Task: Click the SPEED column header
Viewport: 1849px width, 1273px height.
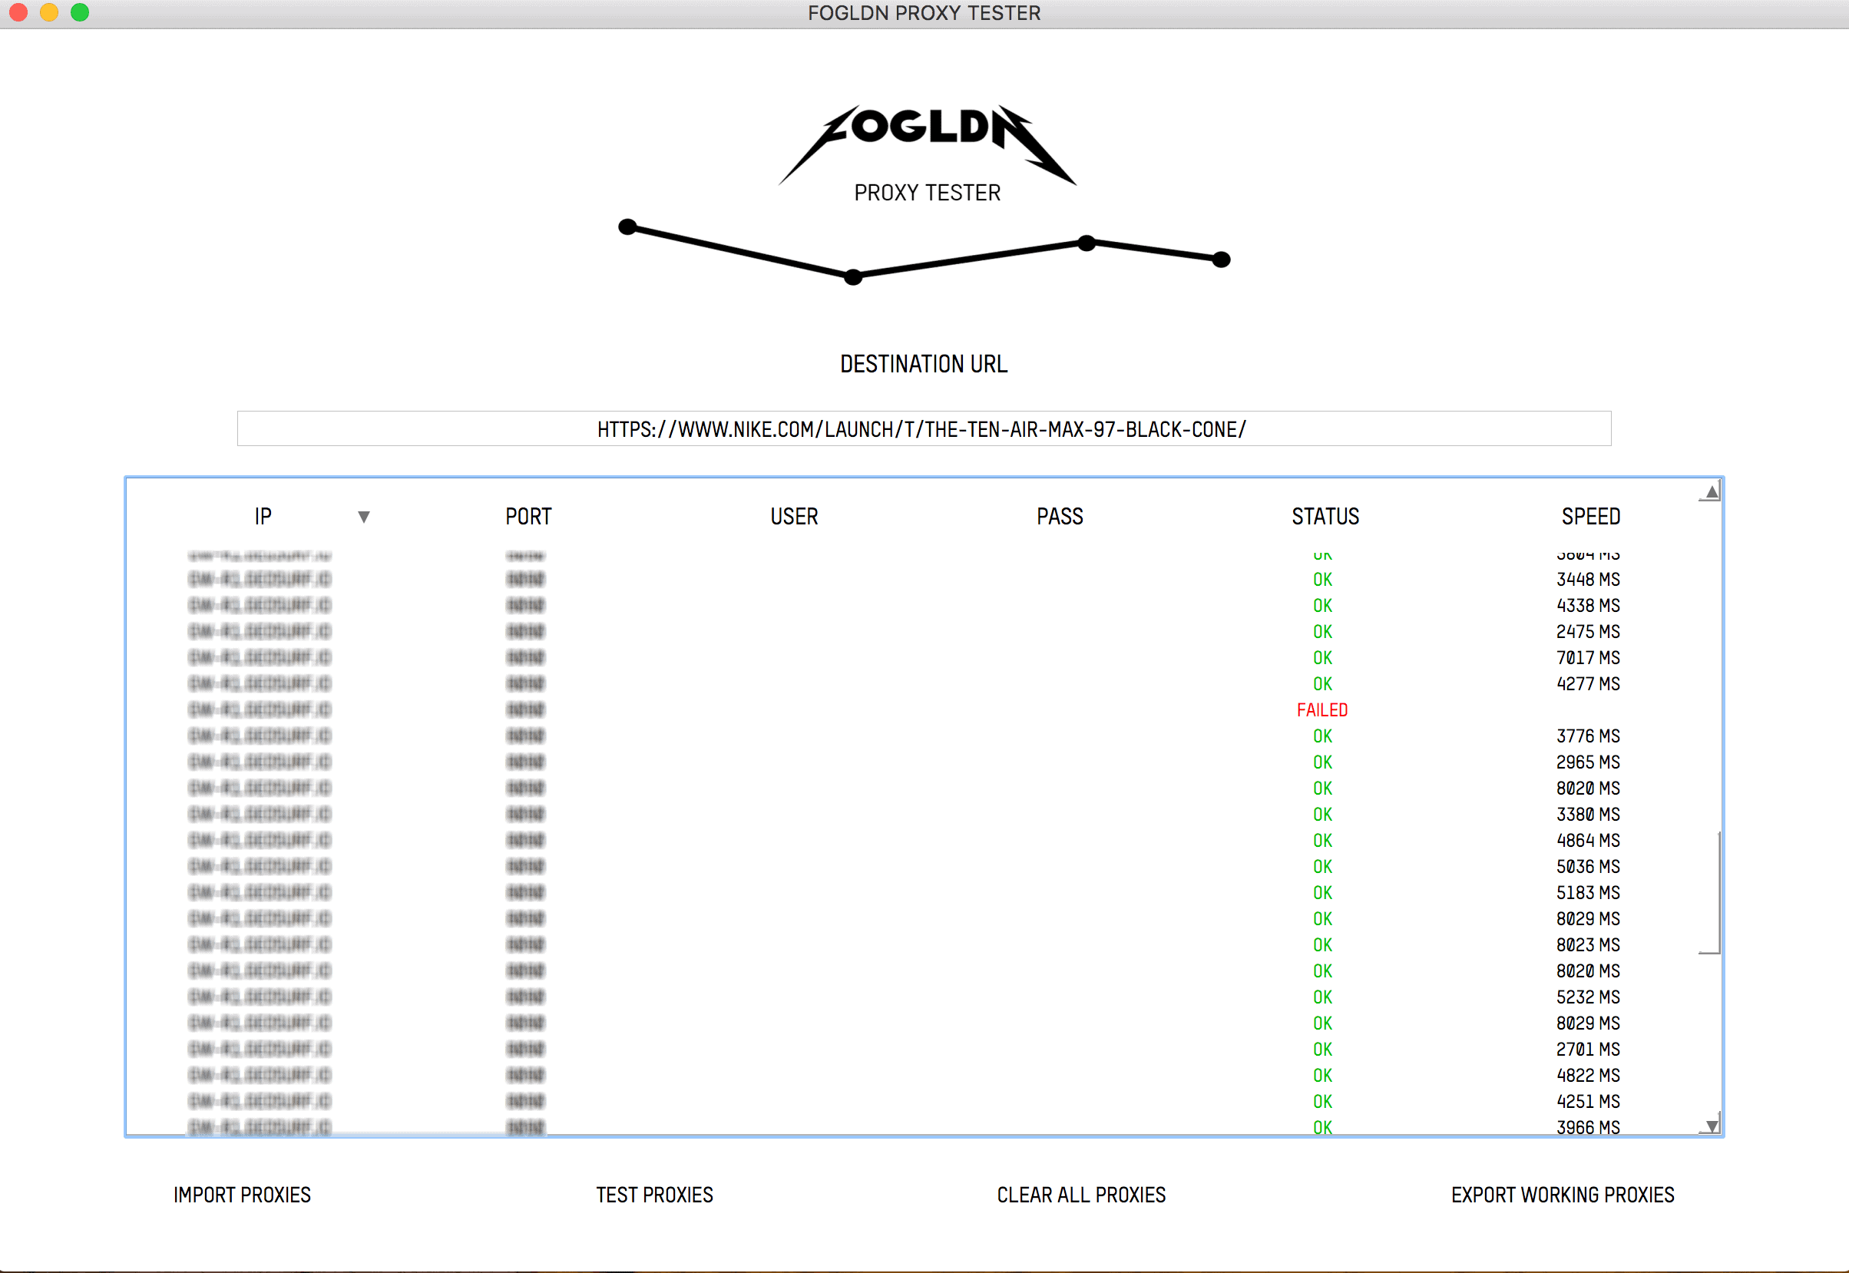Action: pyautogui.click(x=1590, y=517)
